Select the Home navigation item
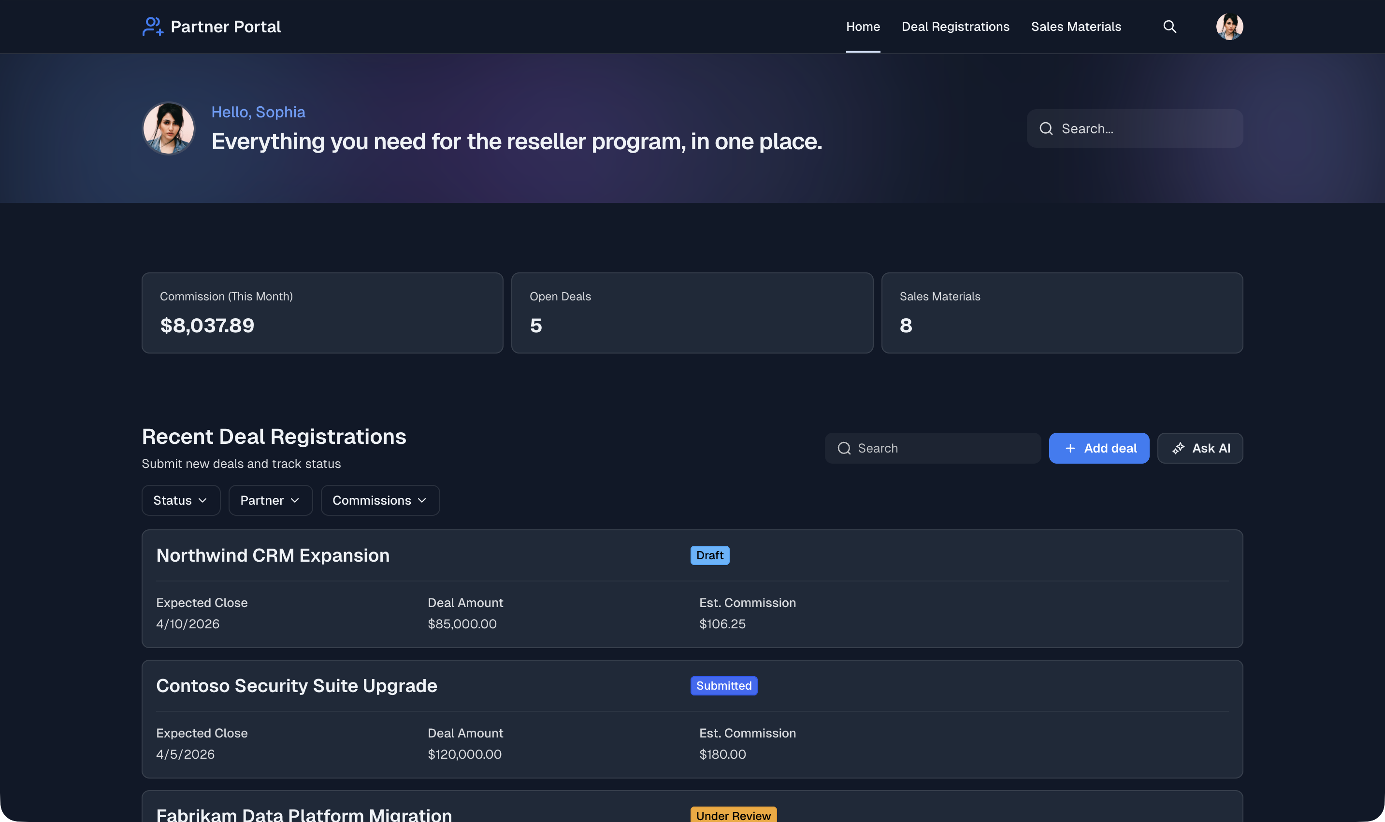The image size is (1385, 822). point(863,26)
